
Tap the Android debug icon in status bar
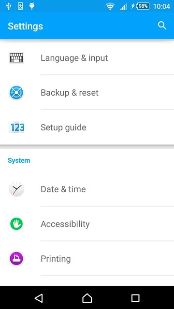pyautogui.click(x=32, y=6)
